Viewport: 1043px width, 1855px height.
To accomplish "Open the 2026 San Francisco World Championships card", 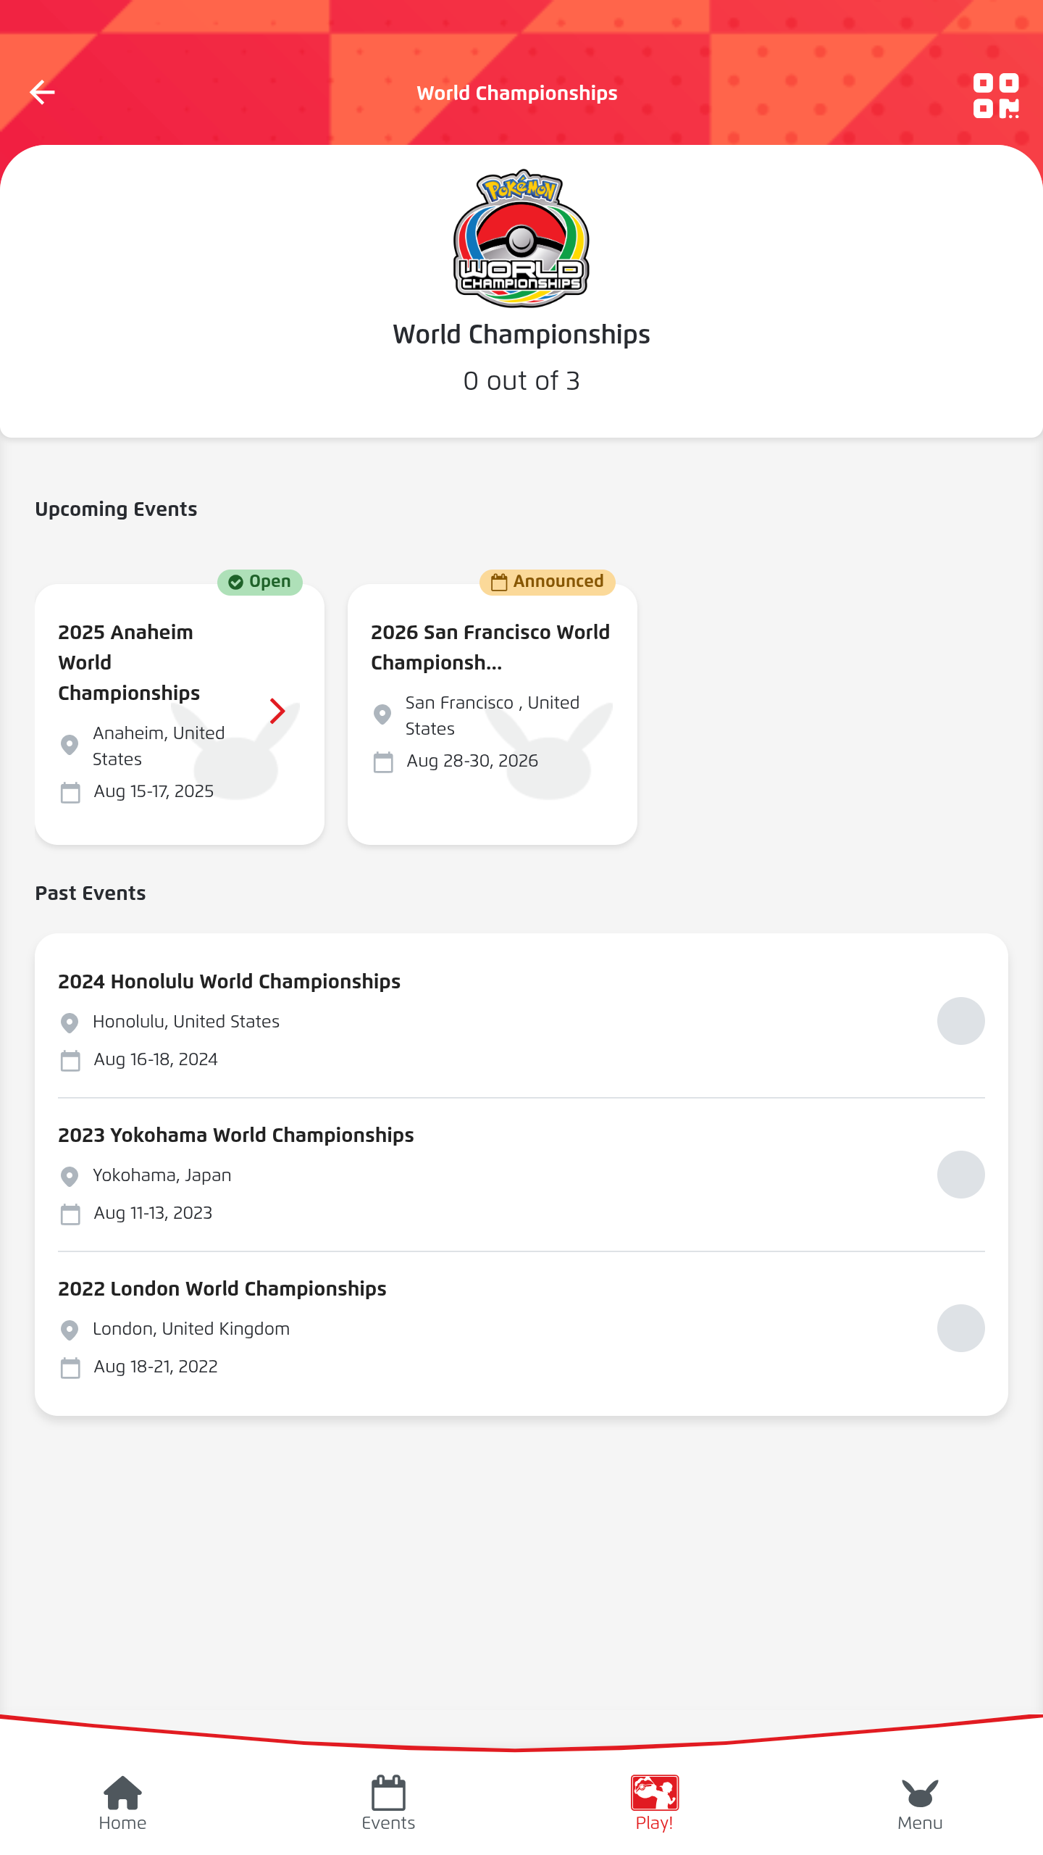I will click(493, 714).
